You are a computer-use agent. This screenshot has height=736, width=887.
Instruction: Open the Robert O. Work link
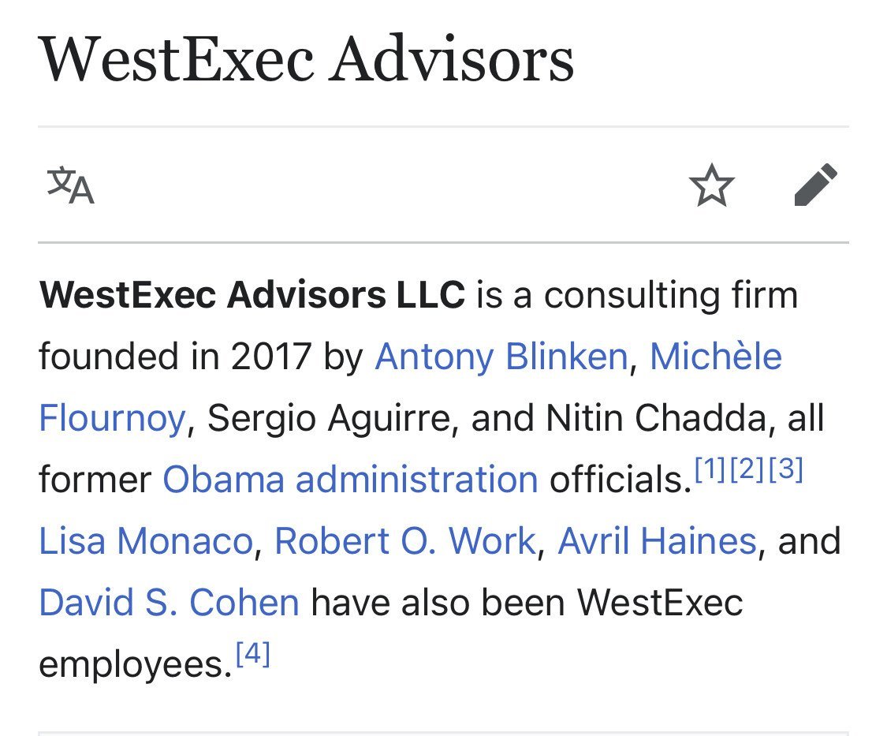pos(405,541)
